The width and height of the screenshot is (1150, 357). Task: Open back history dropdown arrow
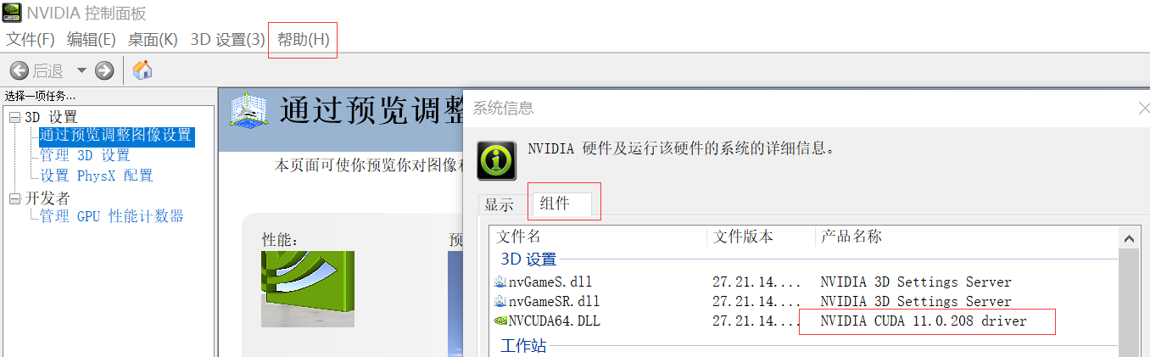[x=81, y=70]
